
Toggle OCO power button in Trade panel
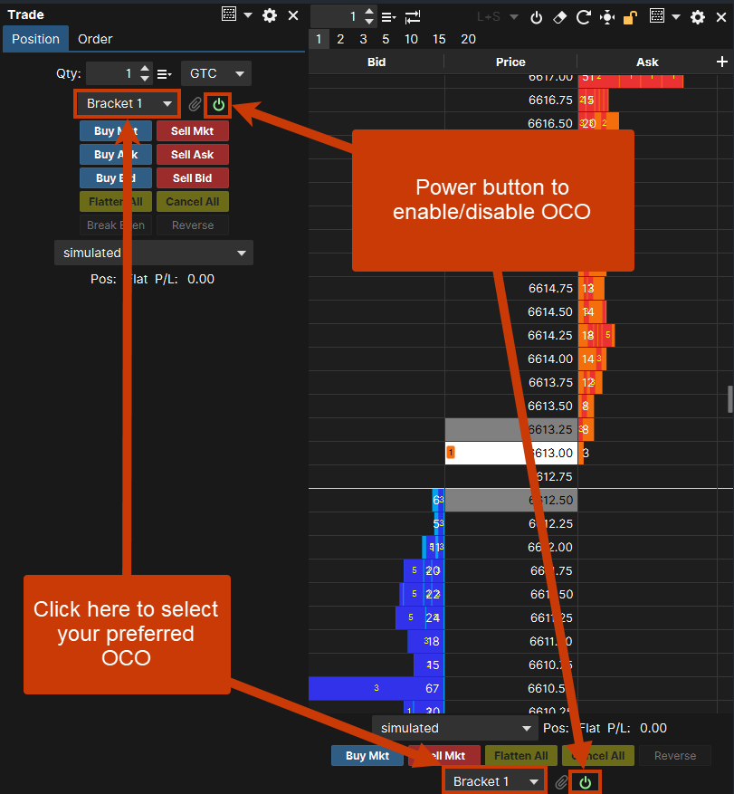(218, 104)
